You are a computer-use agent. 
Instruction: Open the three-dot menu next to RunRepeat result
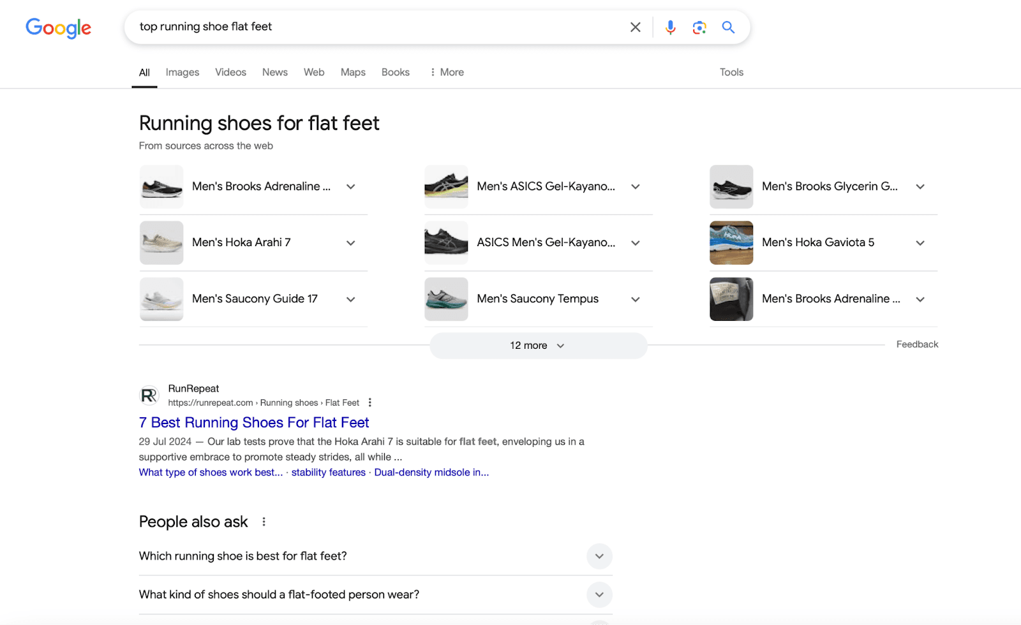click(x=370, y=402)
